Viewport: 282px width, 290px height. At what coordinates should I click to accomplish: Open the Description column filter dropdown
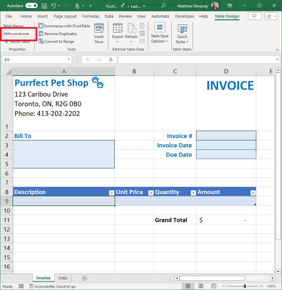pos(112,192)
